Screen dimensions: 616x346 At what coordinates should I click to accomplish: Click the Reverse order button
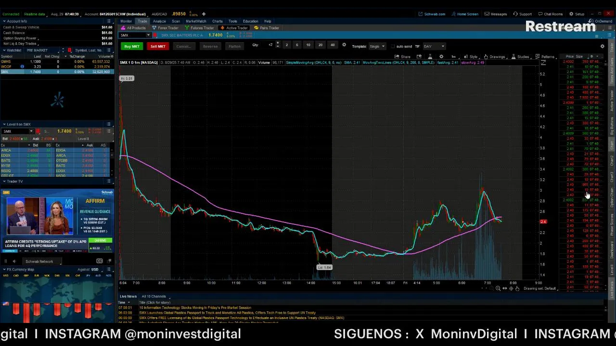tap(210, 46)
